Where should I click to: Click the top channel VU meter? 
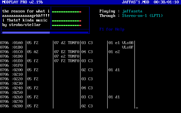67,12
